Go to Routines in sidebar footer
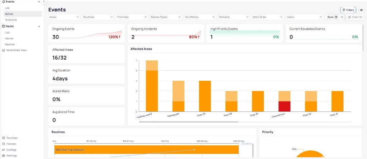Screen dimensions: 367x159 tap(12, 138)
